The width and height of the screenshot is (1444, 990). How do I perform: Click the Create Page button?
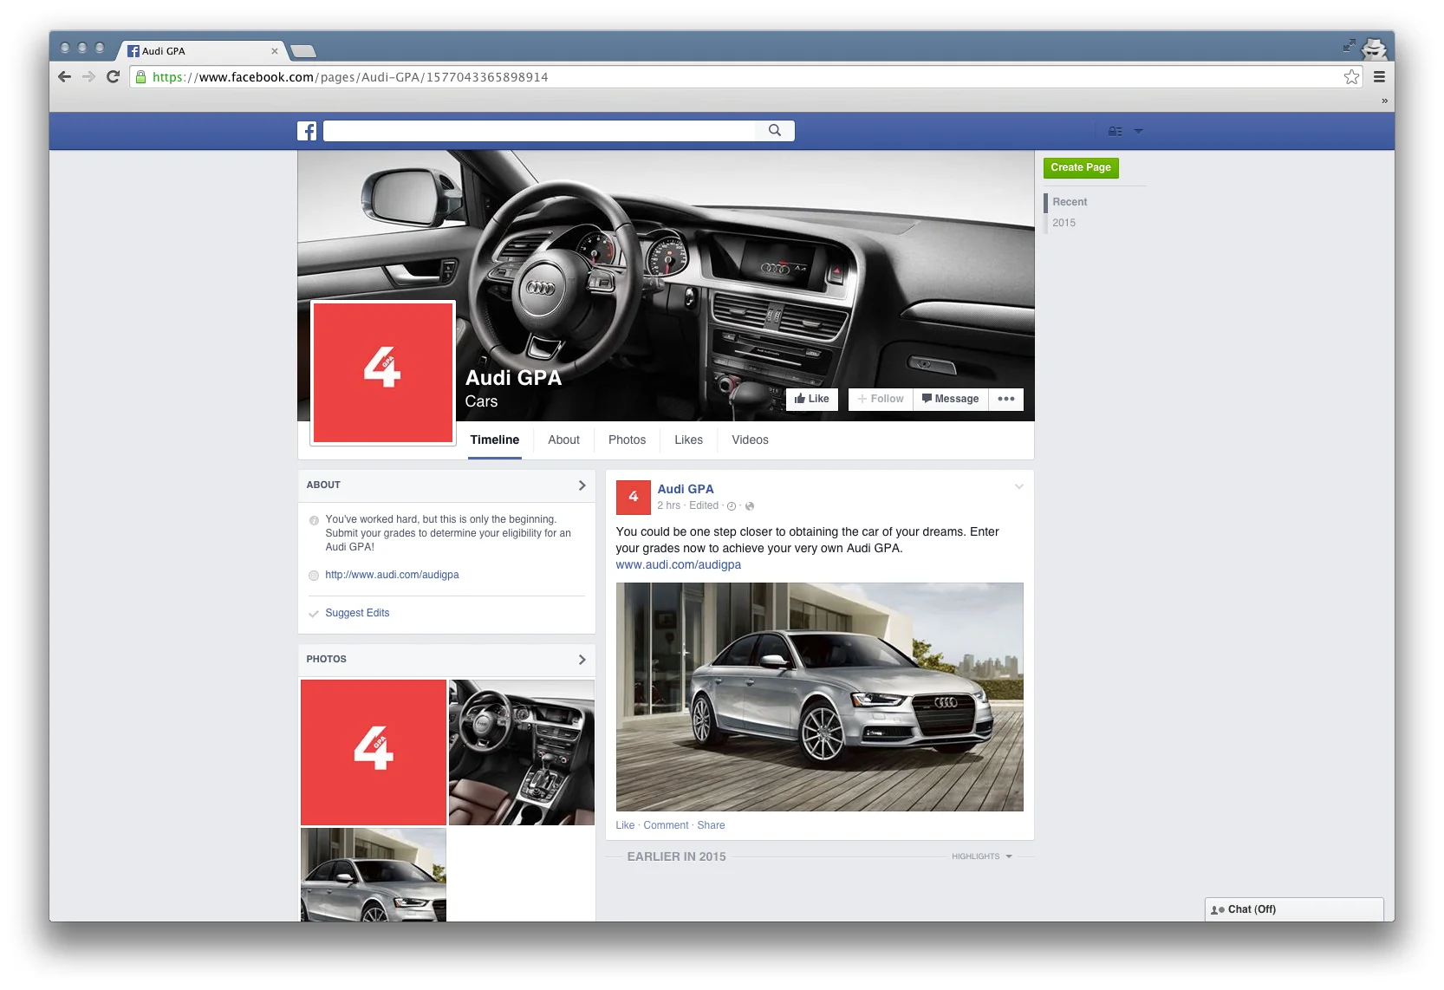click(x=1080, y=167)
